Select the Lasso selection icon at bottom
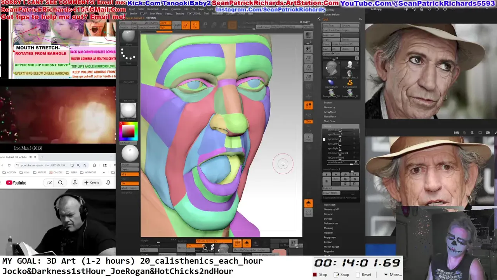Image resolution: width=497 pixels, height=280 pixels. coord(205,247)
